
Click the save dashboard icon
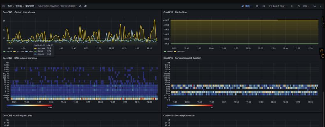(257, 6)
